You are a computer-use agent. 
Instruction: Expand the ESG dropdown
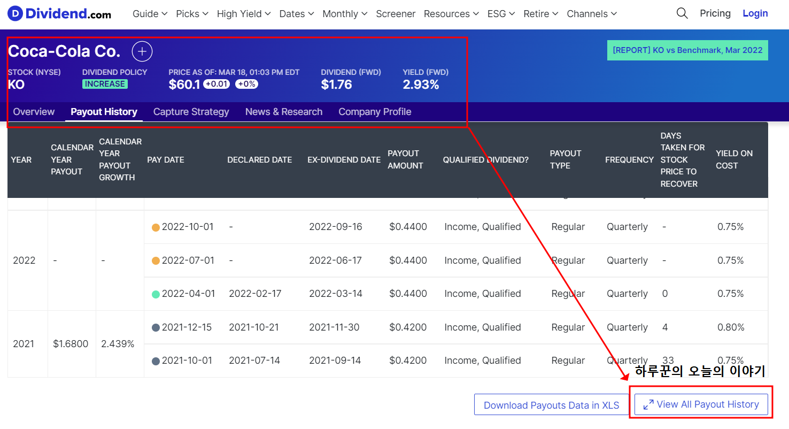pos(501,13)
